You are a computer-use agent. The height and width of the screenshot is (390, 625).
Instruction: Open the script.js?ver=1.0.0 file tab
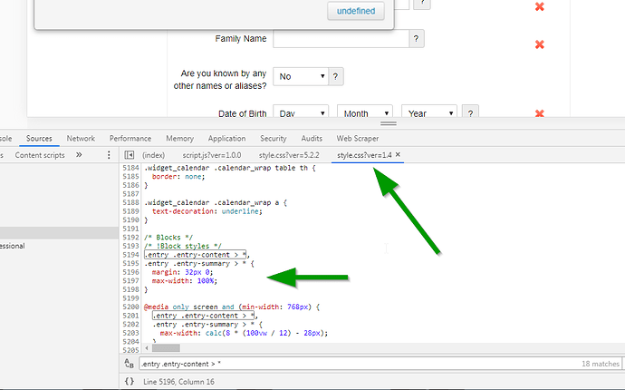pos(212,155)
